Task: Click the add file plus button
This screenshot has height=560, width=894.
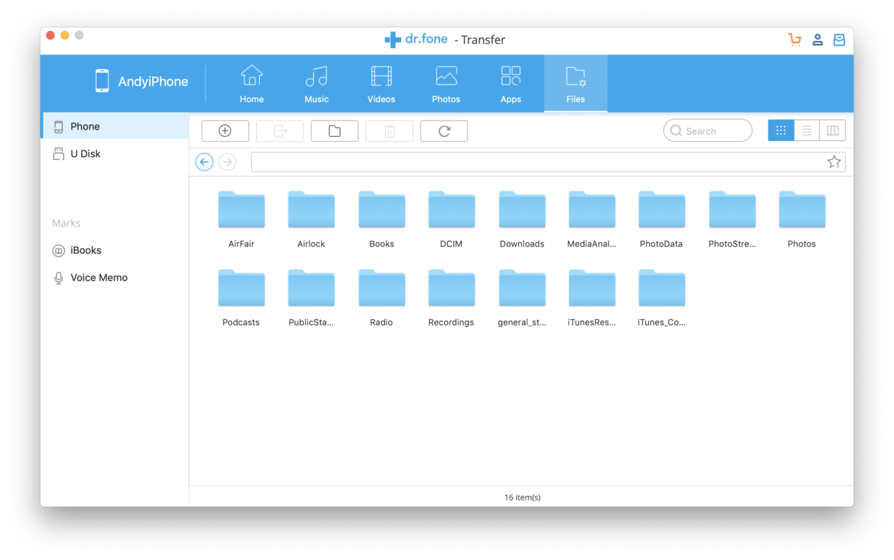Action: tap(225, 131)
